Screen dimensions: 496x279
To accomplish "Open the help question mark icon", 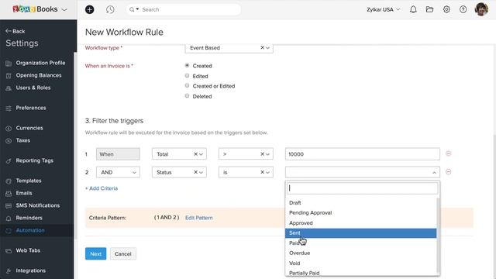I will click(x=463, y=9).
